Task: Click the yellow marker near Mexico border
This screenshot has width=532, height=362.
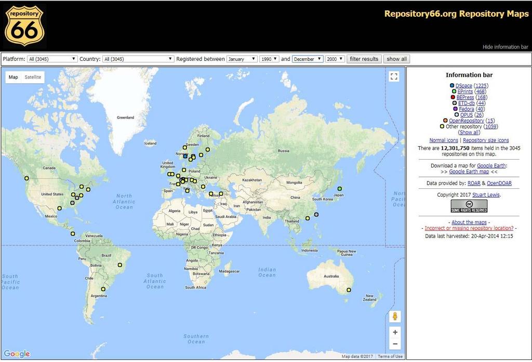Action: coord(59,208)
